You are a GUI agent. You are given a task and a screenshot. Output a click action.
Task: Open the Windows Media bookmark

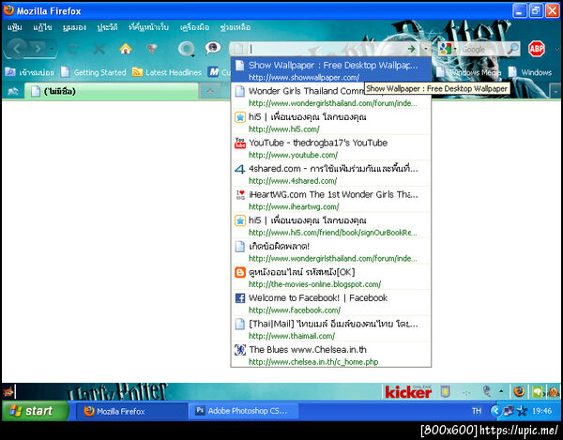coord(468,72)
